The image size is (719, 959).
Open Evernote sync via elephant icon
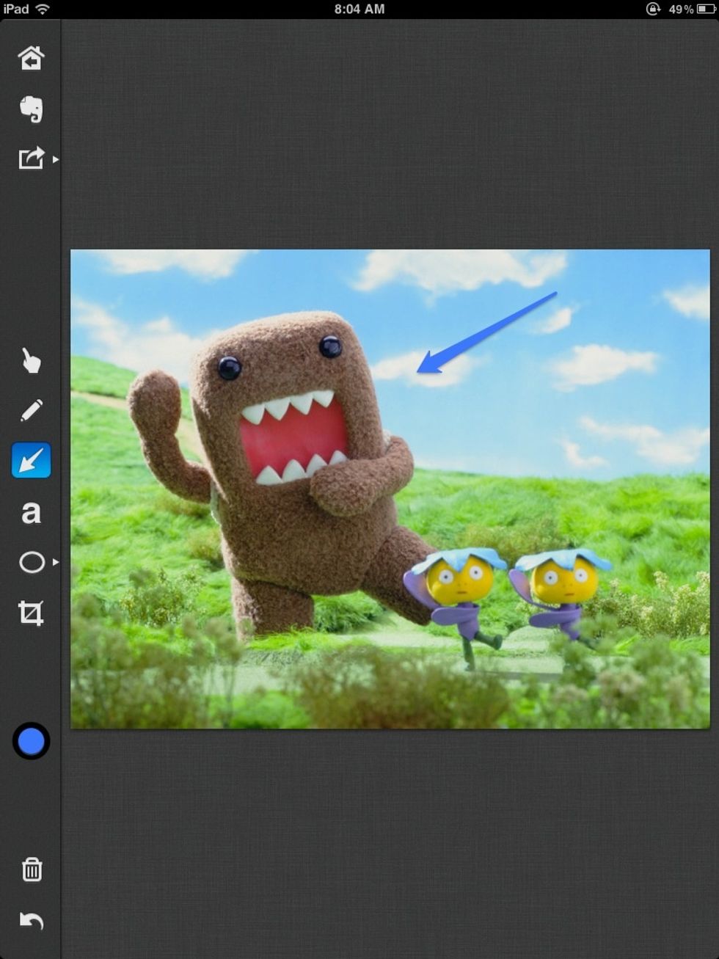(x=31, y=109)
